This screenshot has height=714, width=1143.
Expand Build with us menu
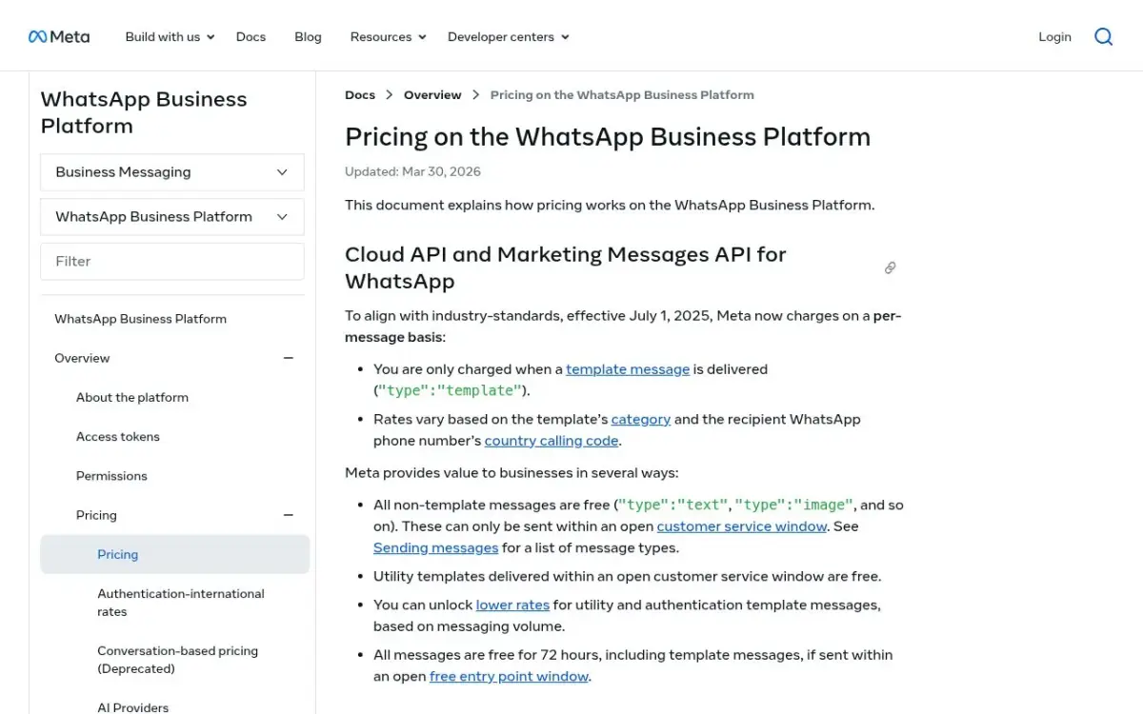[170, 37]
